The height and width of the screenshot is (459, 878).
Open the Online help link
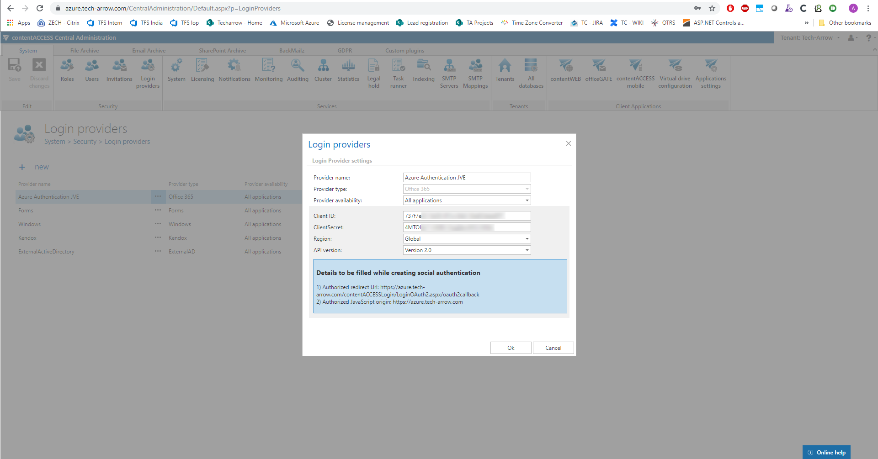click(x=826, y=453)
